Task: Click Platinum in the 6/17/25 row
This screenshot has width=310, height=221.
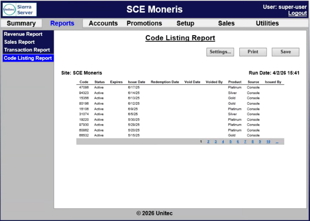Action: [x=235, y=88]
